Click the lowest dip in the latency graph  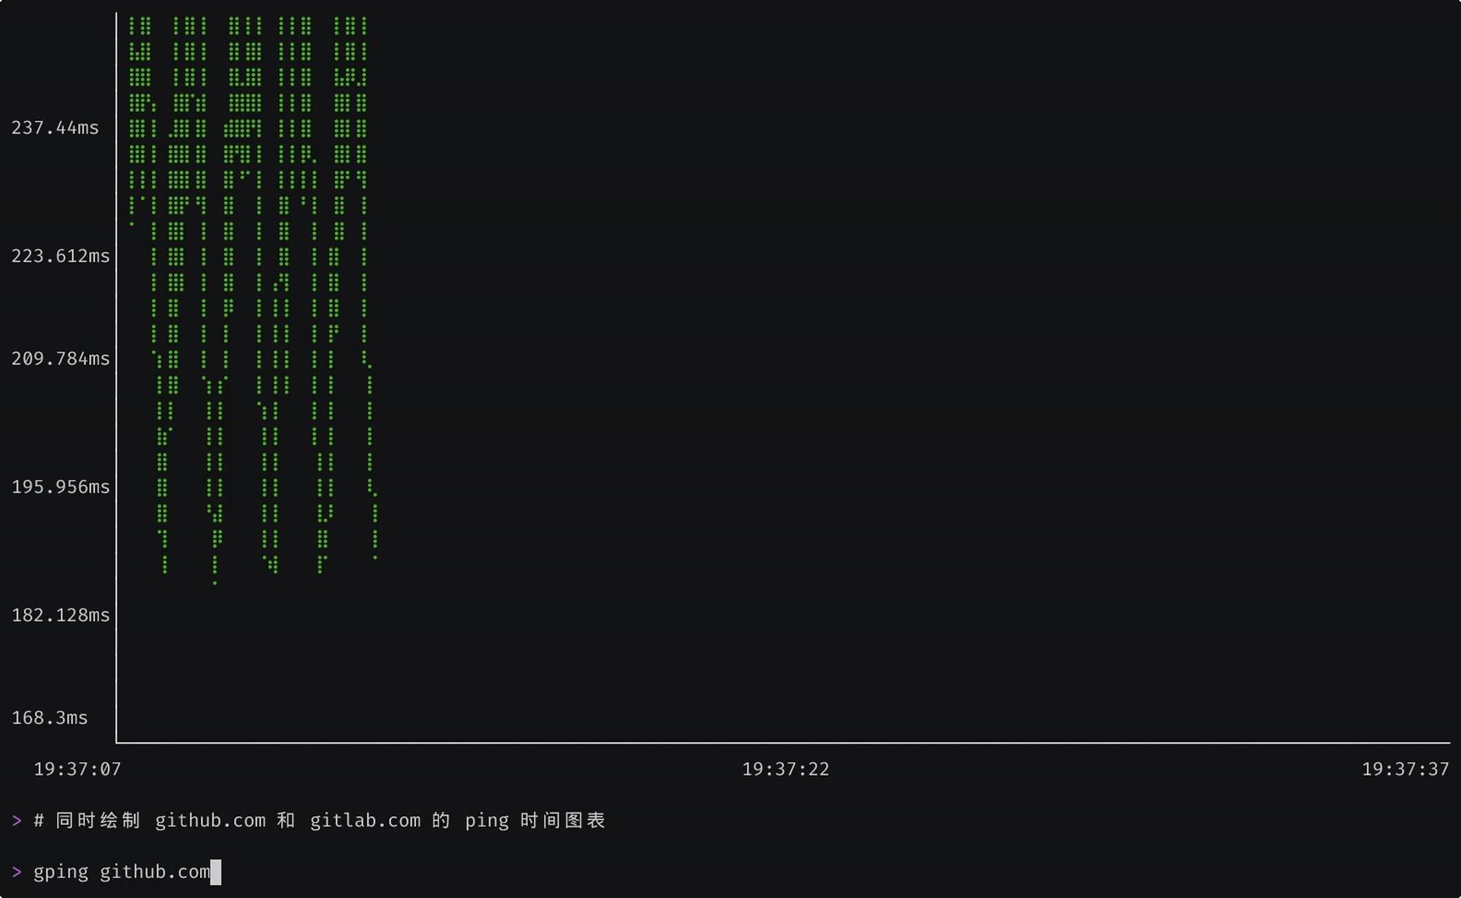point(215,582)
